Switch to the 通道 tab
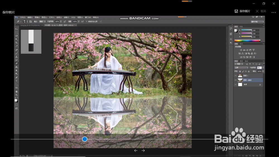279x157 pixels. point(241,61)
